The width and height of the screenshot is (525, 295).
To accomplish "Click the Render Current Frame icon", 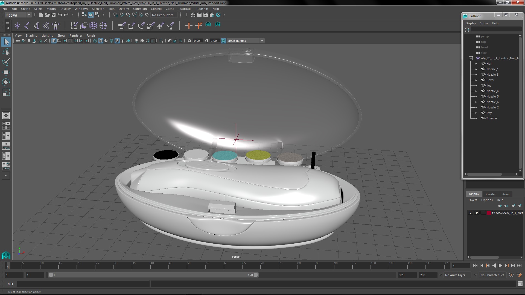I will coord(199,15).
